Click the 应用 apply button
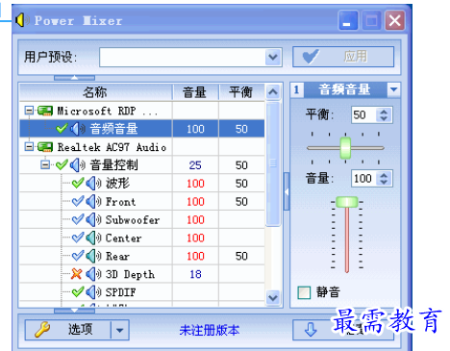 click(343, 57)
